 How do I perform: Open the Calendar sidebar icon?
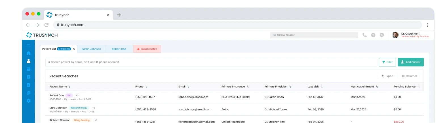tap(28, 69)
